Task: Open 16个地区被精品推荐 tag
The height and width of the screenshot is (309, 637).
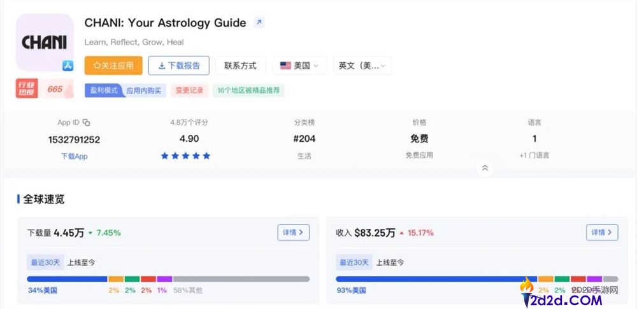Action: click(248, 90)
